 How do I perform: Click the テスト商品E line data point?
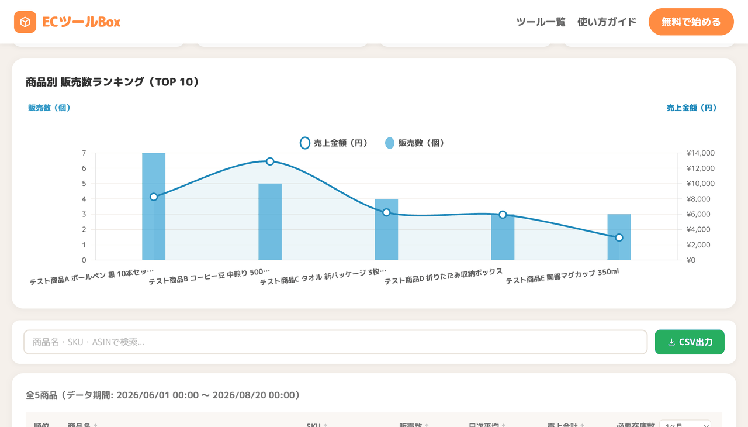619,237
